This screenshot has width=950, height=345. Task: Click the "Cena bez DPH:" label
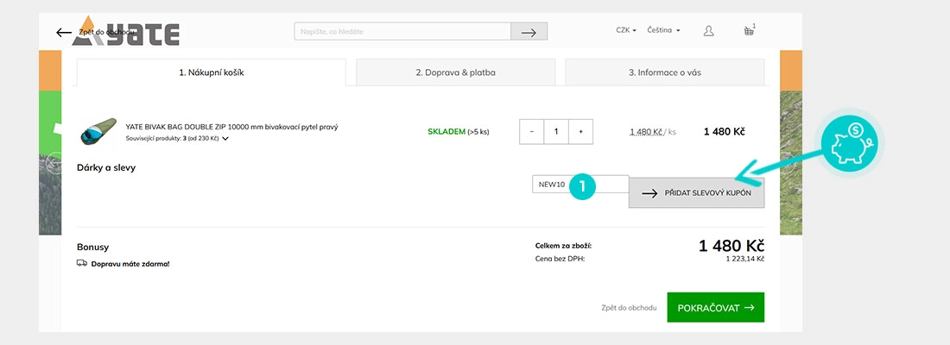point(560,259)
